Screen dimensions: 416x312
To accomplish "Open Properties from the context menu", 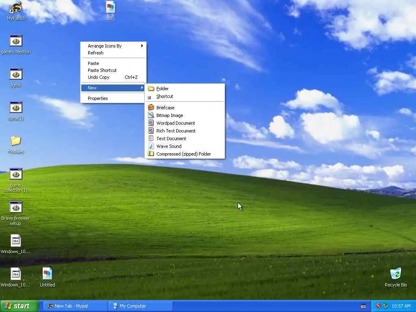I will click(113, 98).
